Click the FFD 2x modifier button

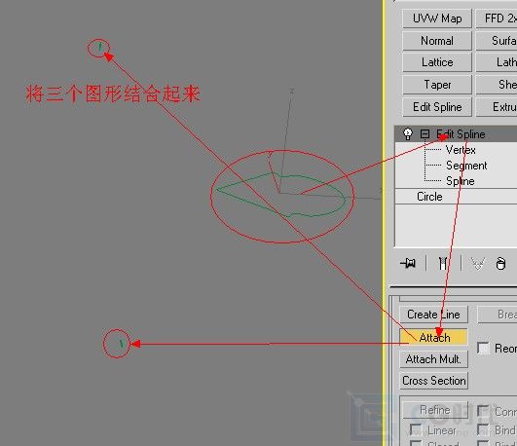pyautogui.click(x=497, y=19)
